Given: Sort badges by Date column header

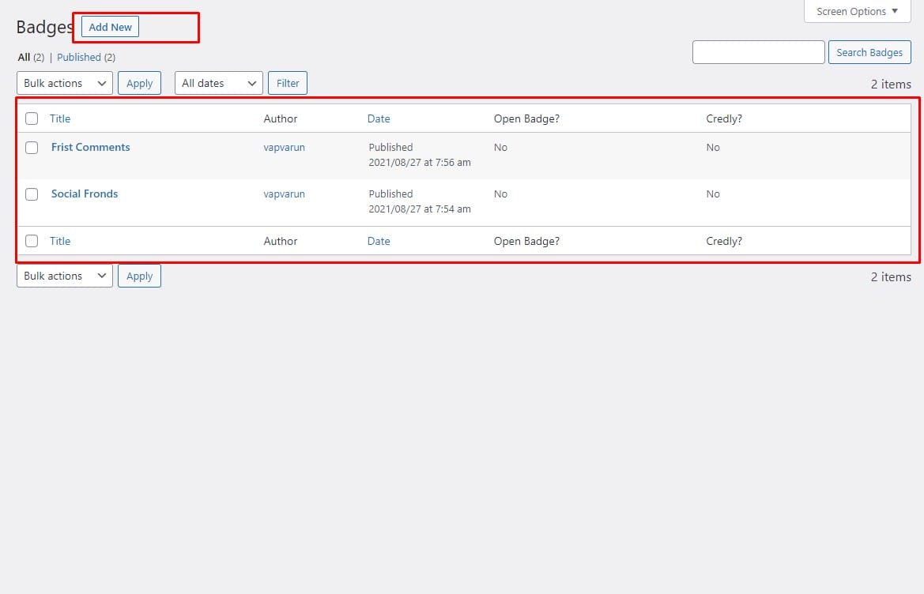Looking at the screenshot, I should 379,118.
